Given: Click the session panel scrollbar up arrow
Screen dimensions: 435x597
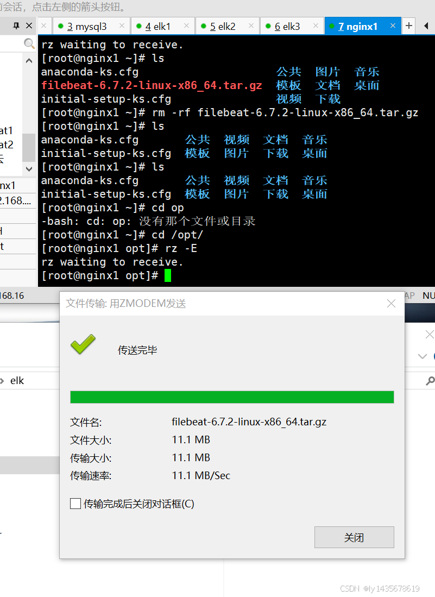Looking at the screenshot, I should pos(29,60).
